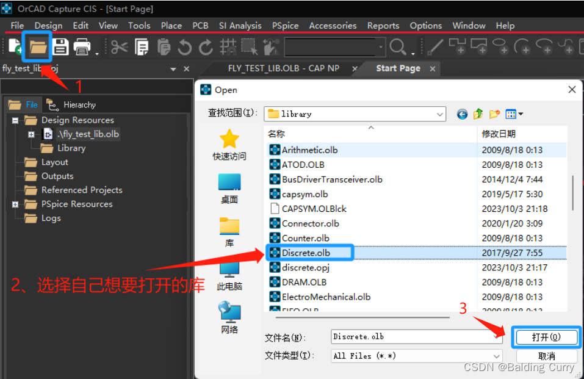This screenshot has height=379, width=584.
Task: Expand the file name combo box
Action: click(x=497, y=336)
